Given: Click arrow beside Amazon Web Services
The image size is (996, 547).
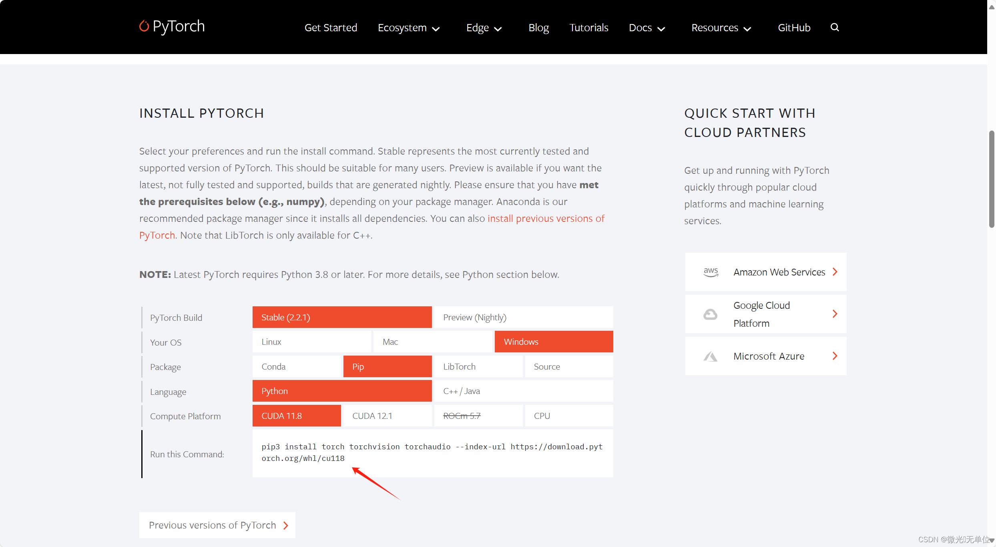Looking at the screenshot, I should pyautogui.click(x=835, y=272).
